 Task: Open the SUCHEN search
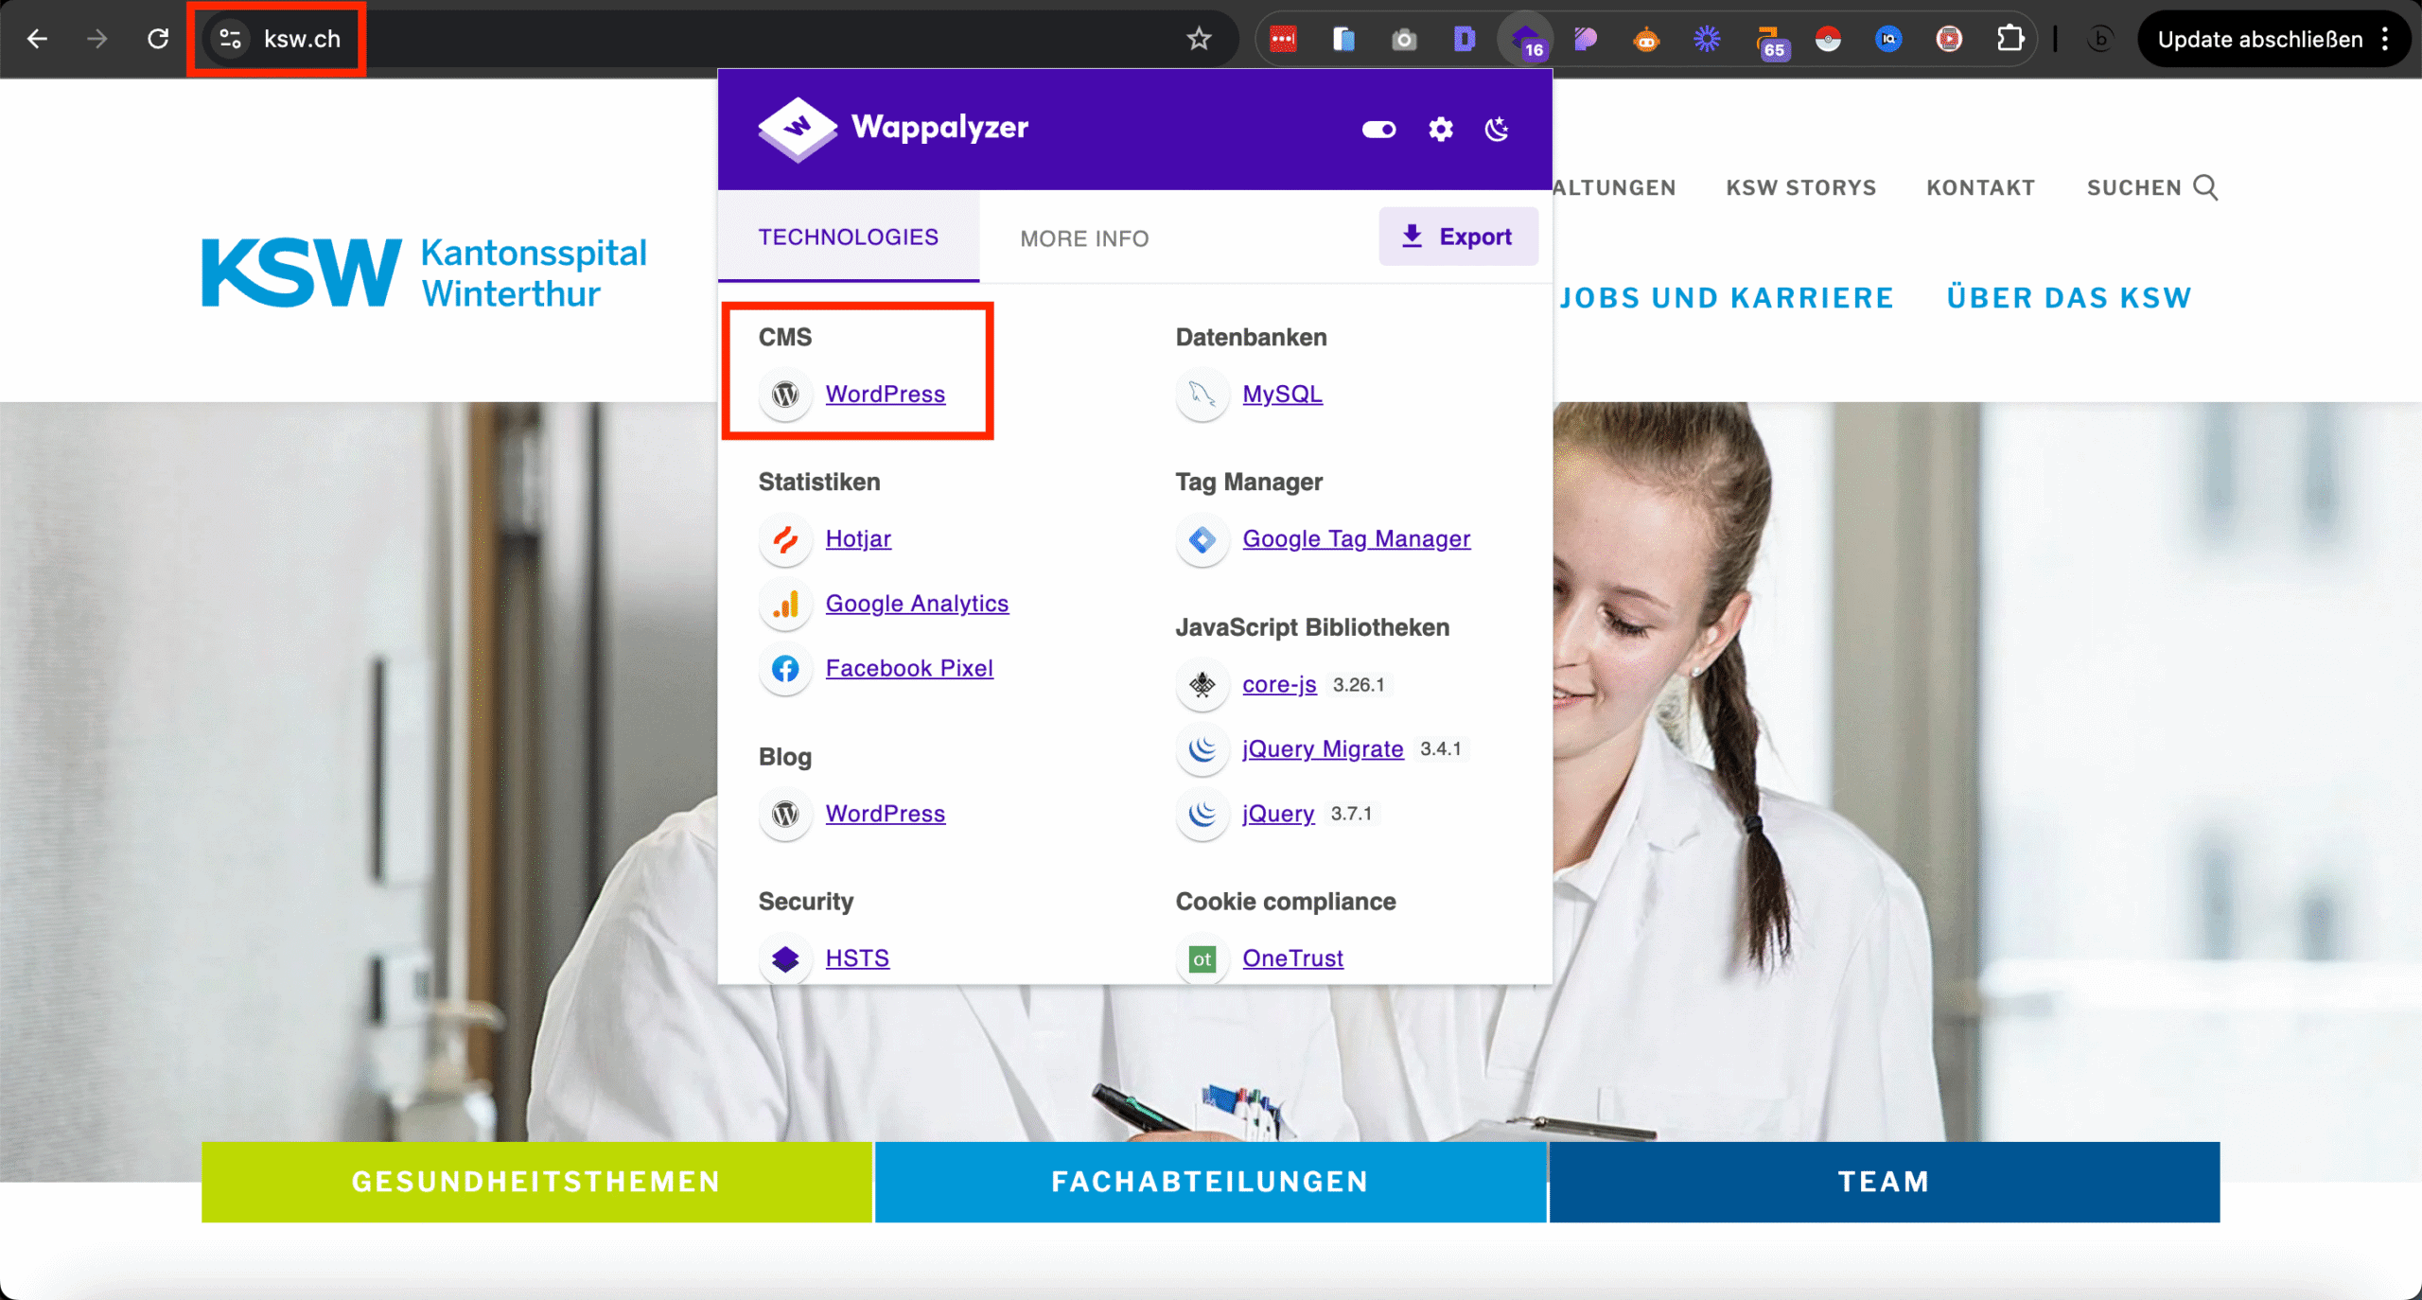coord(2152,187)
